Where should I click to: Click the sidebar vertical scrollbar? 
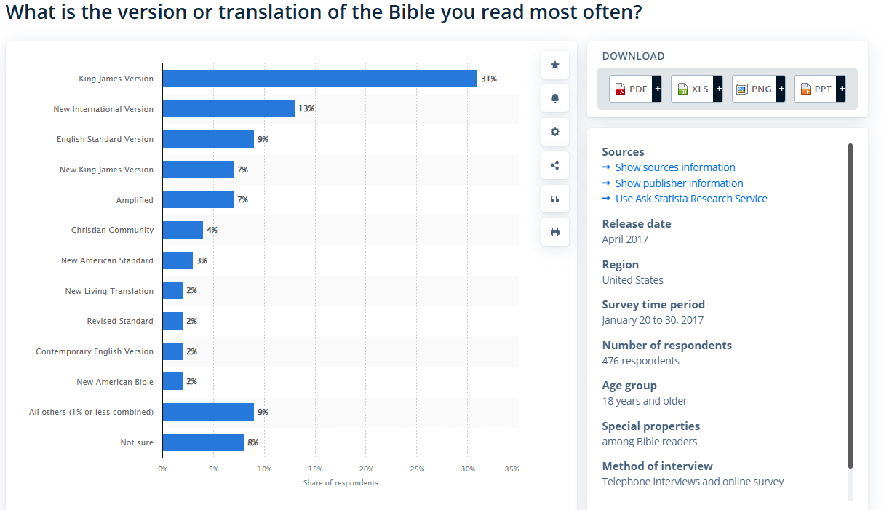click(850, 306)
